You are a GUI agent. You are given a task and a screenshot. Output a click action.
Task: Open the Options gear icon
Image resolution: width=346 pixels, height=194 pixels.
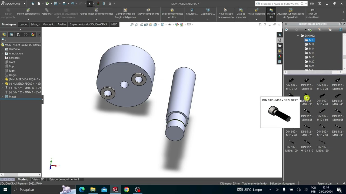(110, 4)
